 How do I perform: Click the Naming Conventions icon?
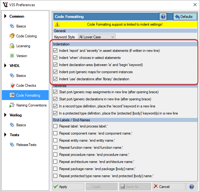[12, 105]
